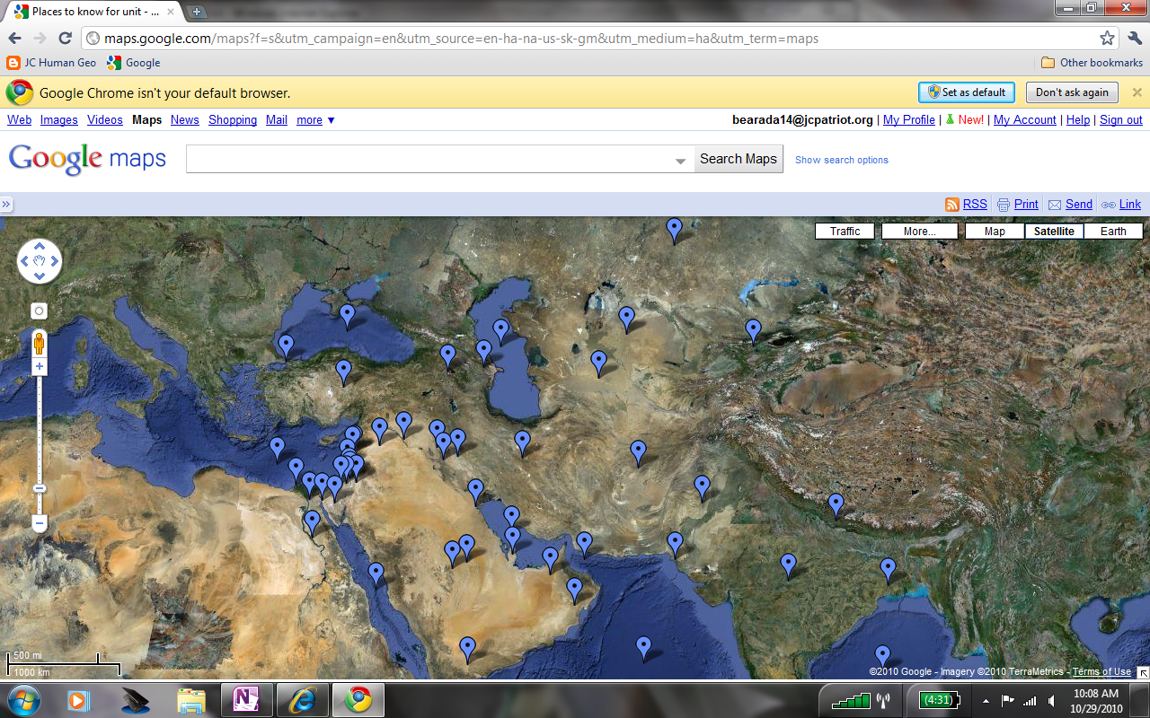Open Internet Explorer from the taskbar

tap(301, 699)
